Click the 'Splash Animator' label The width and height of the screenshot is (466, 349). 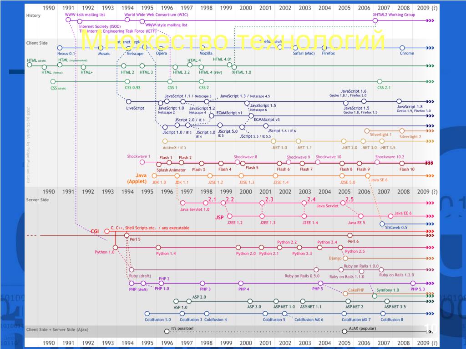coord(171,170)
